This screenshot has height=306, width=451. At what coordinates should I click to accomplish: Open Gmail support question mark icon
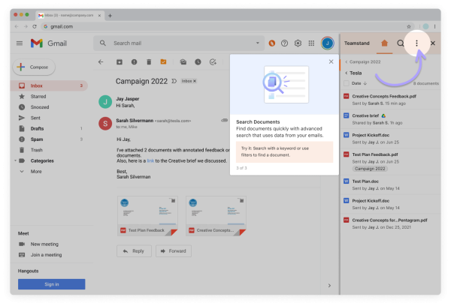(284, 43)
